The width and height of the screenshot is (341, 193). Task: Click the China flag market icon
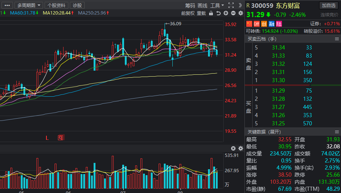point(249,23)
